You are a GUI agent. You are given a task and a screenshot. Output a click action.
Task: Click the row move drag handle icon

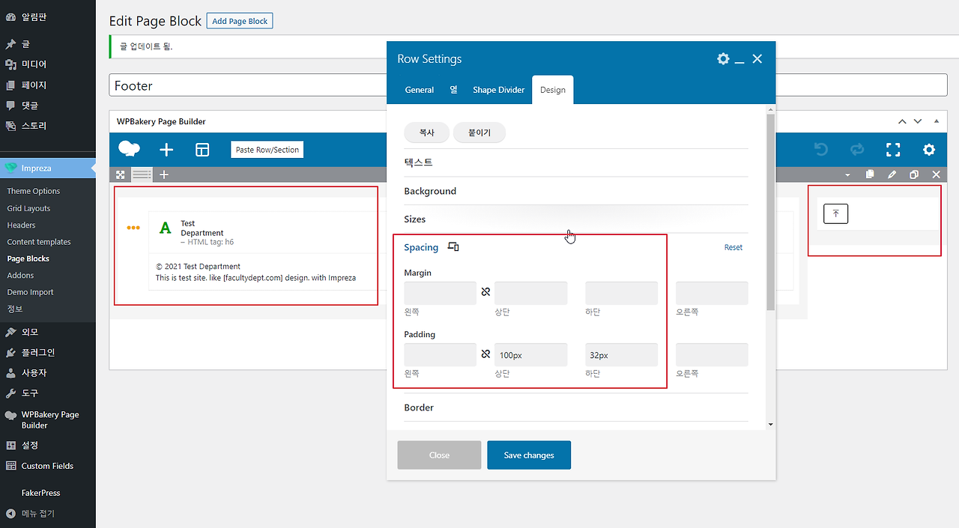[x=120, y=175]
